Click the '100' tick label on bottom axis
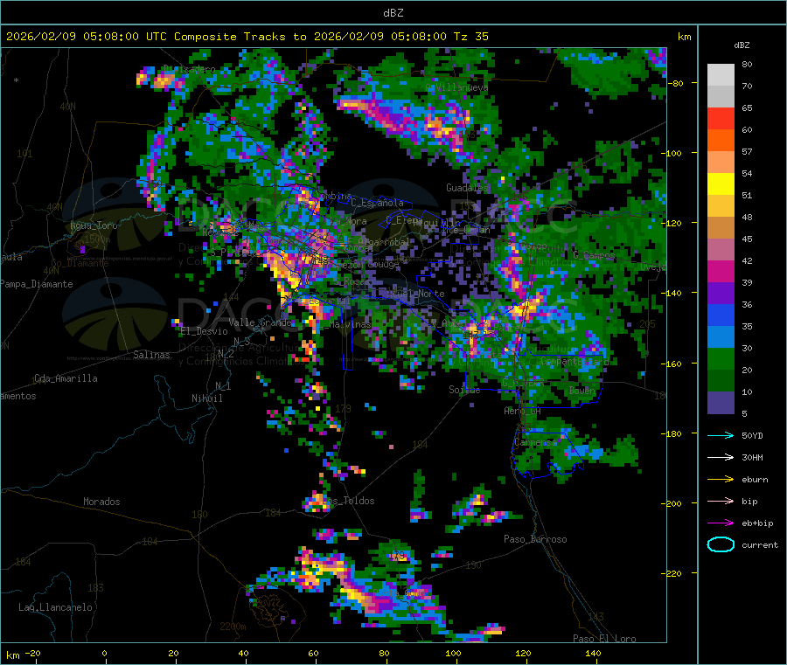 [453, 653]
